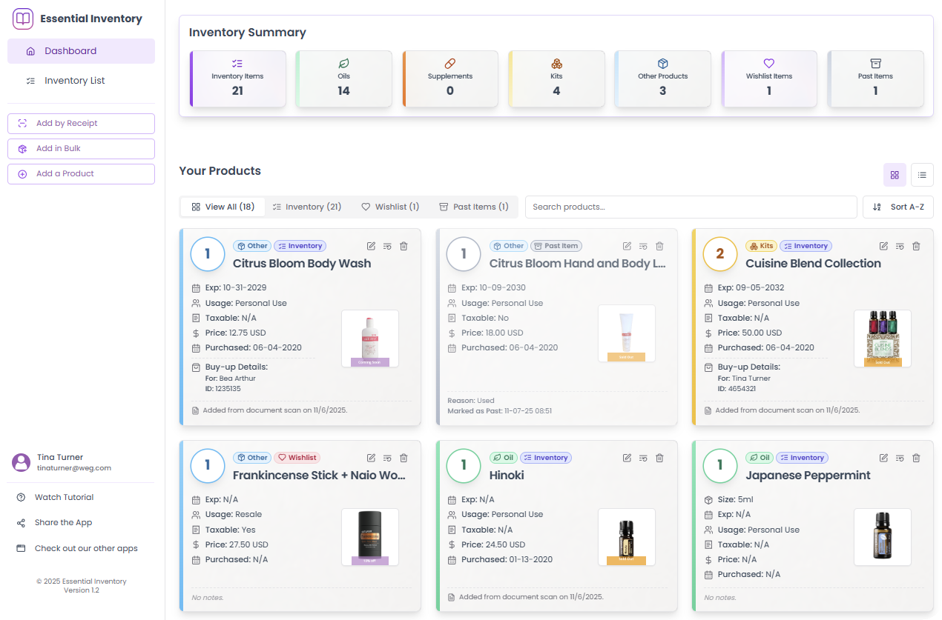Viewport: 942px width, 620px height.
Task: Open the pencil edit icon on Cuisine Blend Collection
Action: point(883,245)
